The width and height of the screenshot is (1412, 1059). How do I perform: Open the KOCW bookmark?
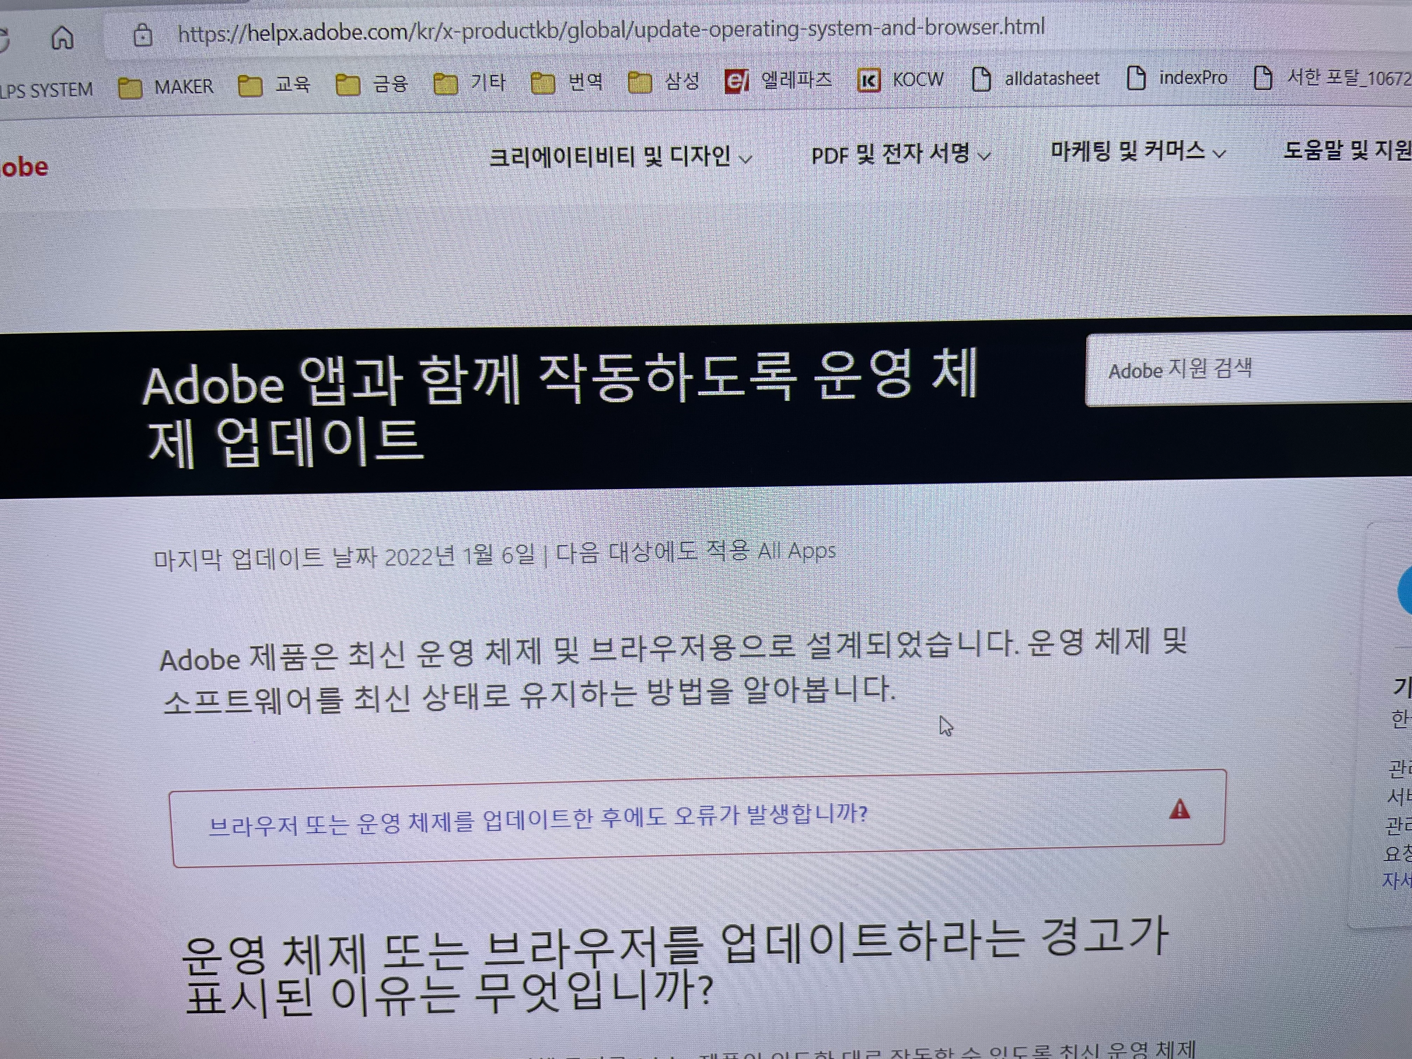click(901, 80)
